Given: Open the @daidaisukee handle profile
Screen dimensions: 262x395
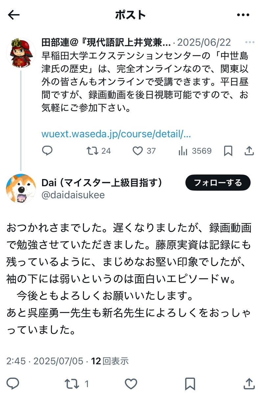Looking at the screenshot, I should 73,195.
